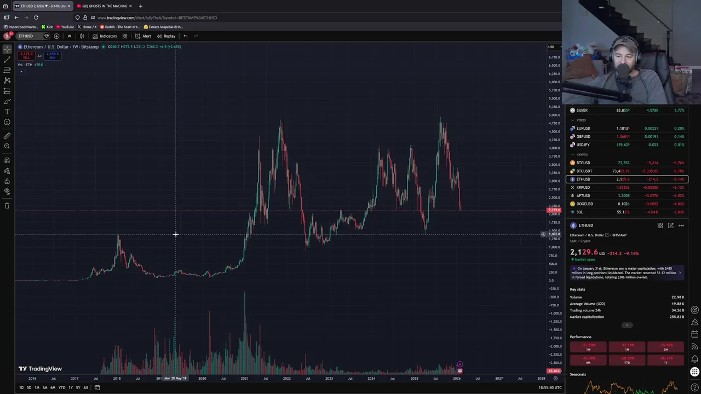Open the three-dot more menu in details panel

click(x=681, y=225)
